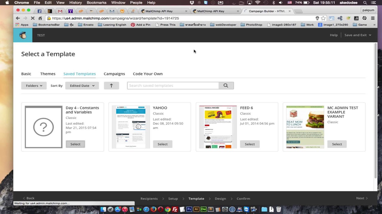Open the Chrome hamburger menu
The width and height of the screenshot is (382, 214).
click(x=373, y=18)
